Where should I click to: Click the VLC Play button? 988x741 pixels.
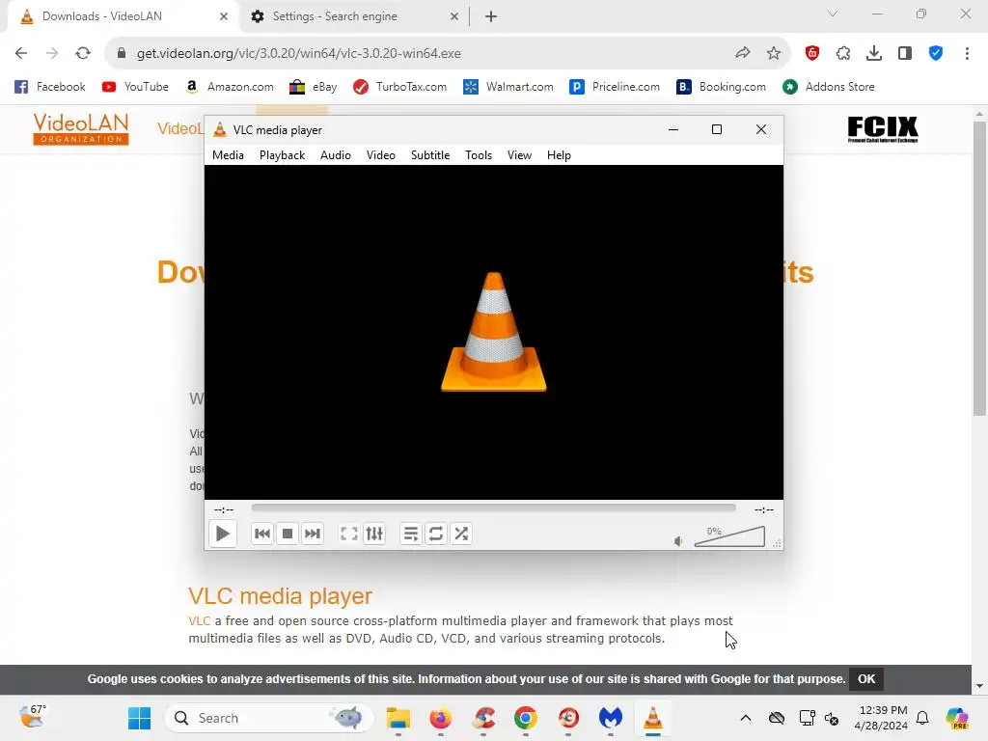[223, 534]
